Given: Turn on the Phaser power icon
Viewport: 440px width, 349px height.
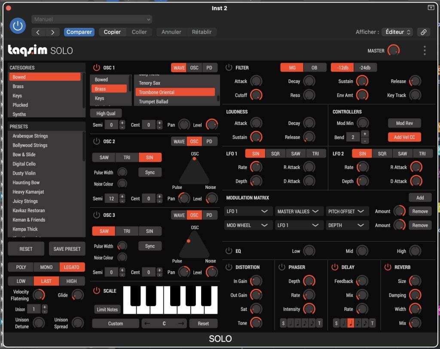Looking at the screenshot, I should point(281,267).
